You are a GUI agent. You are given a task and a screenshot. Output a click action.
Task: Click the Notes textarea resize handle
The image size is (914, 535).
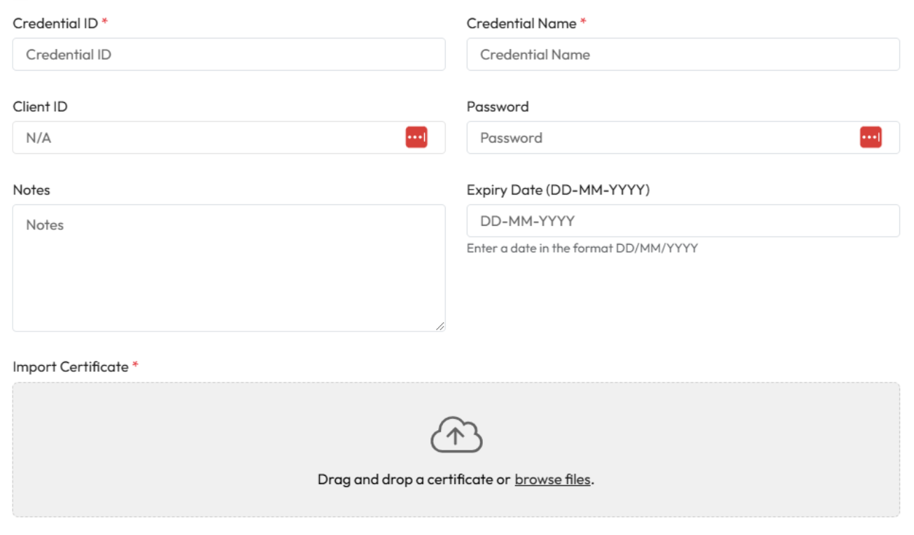click(440, 326)
